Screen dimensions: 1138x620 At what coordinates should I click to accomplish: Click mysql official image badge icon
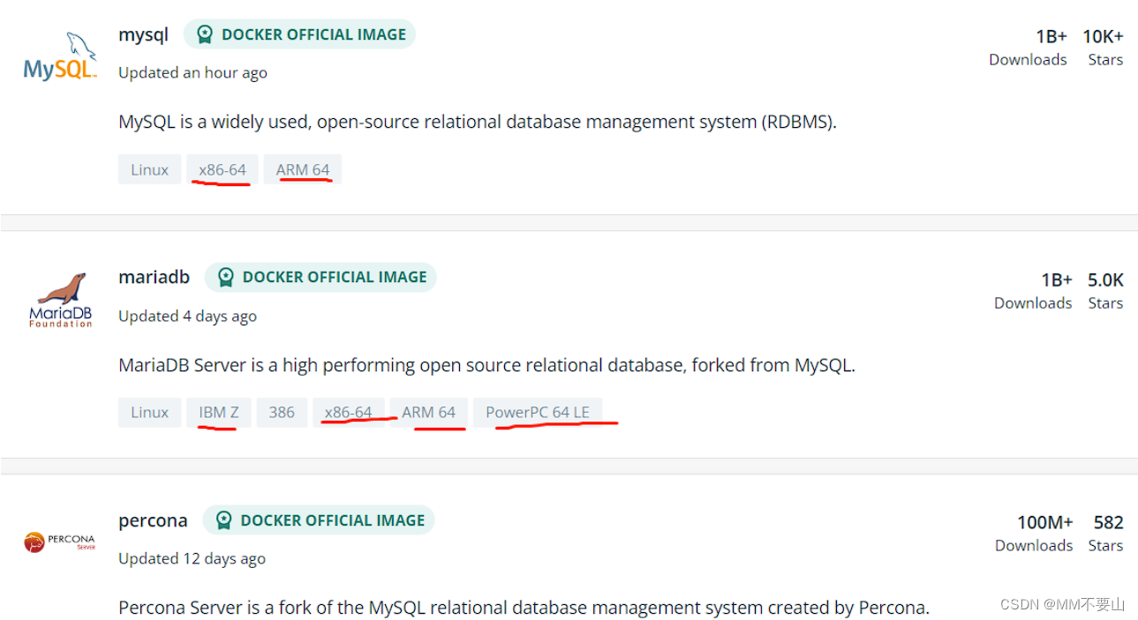(x=205, y=34)
